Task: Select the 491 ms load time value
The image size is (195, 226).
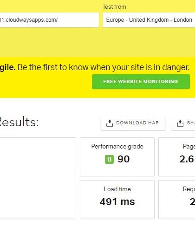Action: (117, 202)
